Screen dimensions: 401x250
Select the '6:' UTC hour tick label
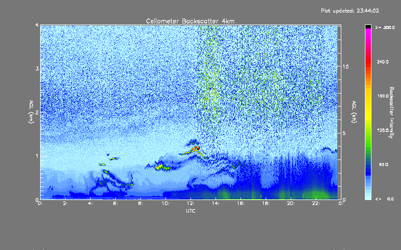pyautogui.click(x=115, y=203)
